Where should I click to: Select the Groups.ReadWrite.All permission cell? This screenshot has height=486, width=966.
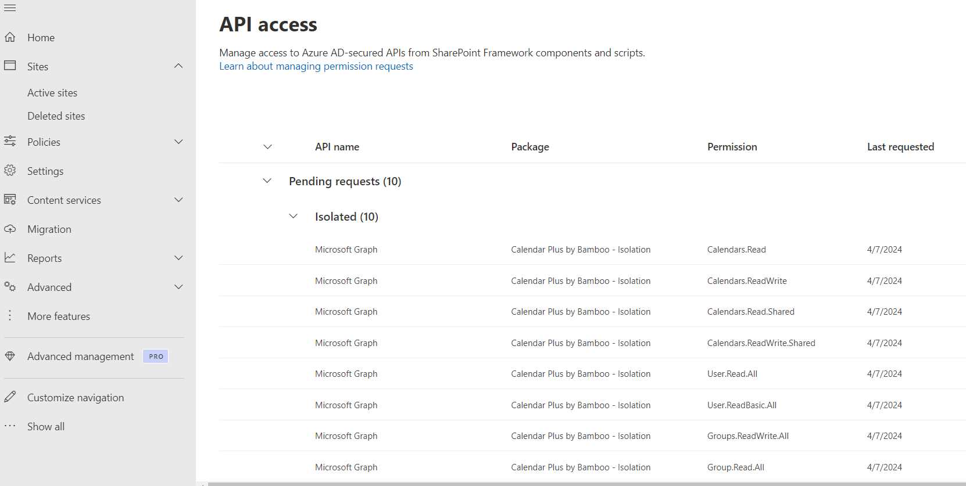pyautogui.click(x=748, y=436)
